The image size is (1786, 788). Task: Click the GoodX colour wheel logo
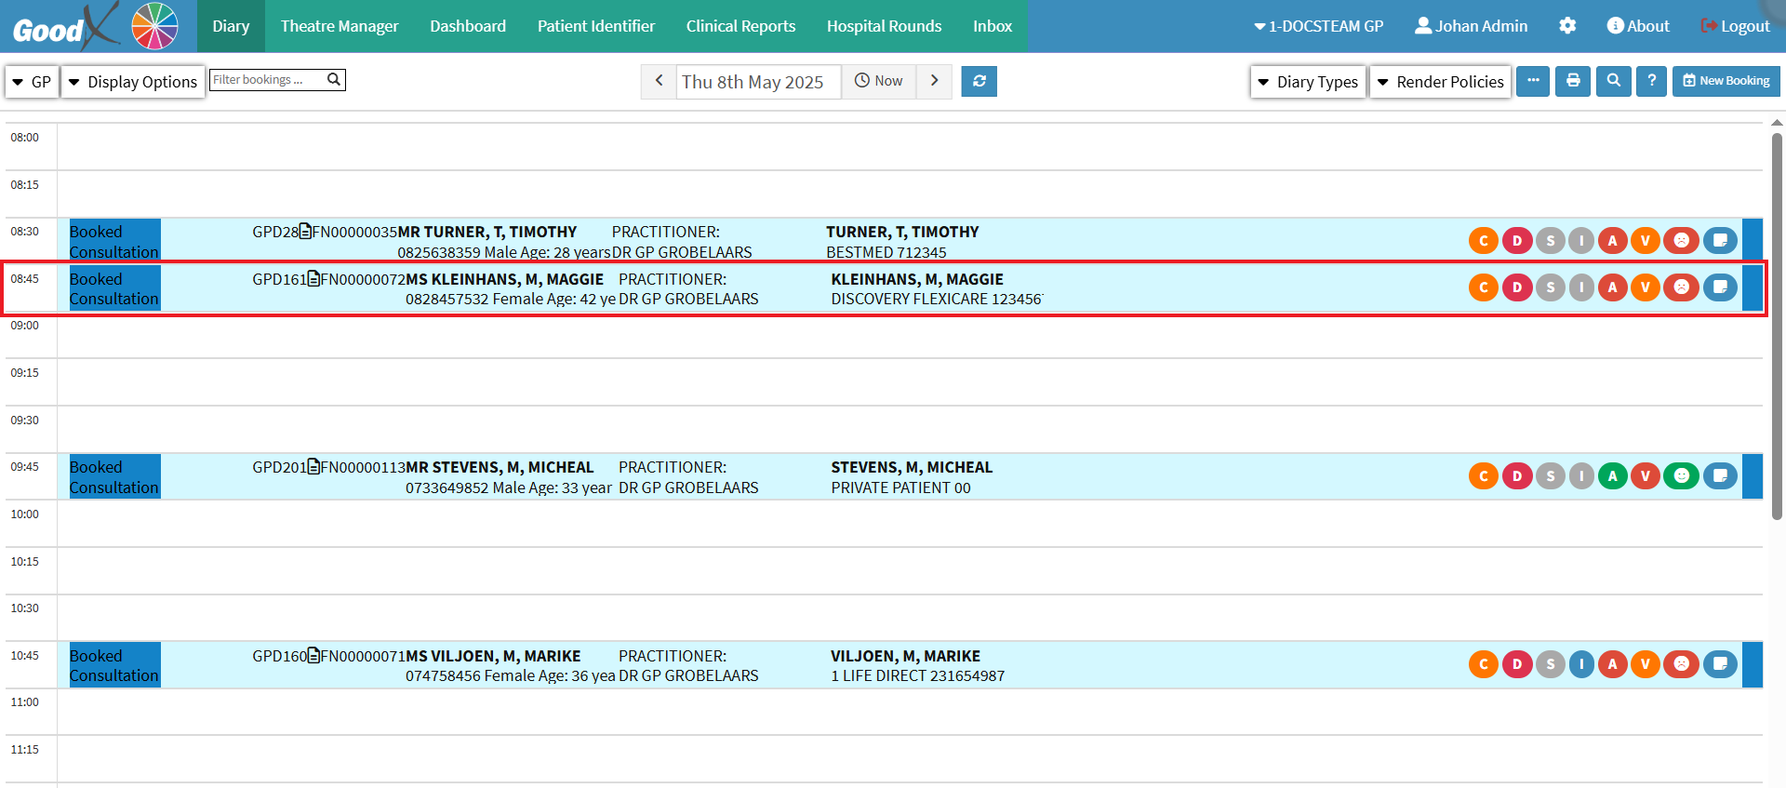(154, 26)
